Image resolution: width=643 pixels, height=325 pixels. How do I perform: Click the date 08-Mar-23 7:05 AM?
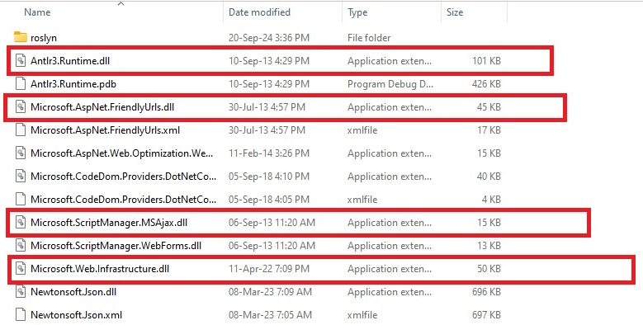(270, 315)
